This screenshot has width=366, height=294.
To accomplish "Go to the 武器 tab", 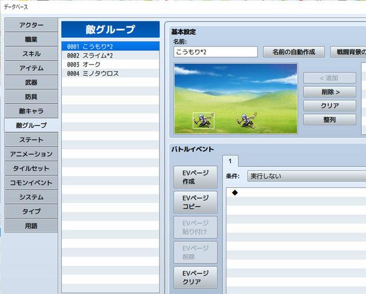I will click(31, 82).
